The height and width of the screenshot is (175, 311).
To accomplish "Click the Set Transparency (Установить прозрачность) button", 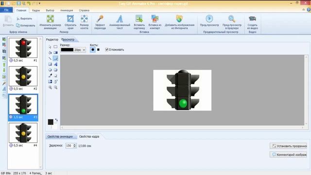I will [288, 146].
